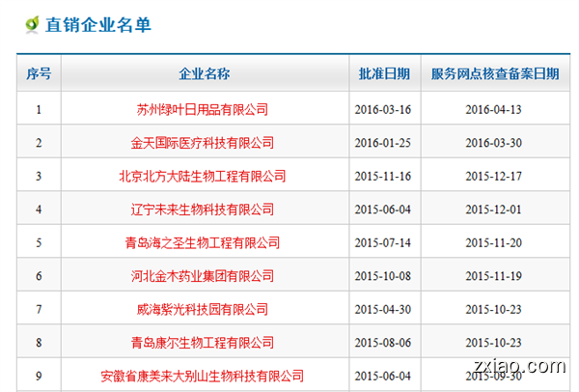
Task: Open 威海紫光科技园有限公司 company link
Action: coord(203,309)
